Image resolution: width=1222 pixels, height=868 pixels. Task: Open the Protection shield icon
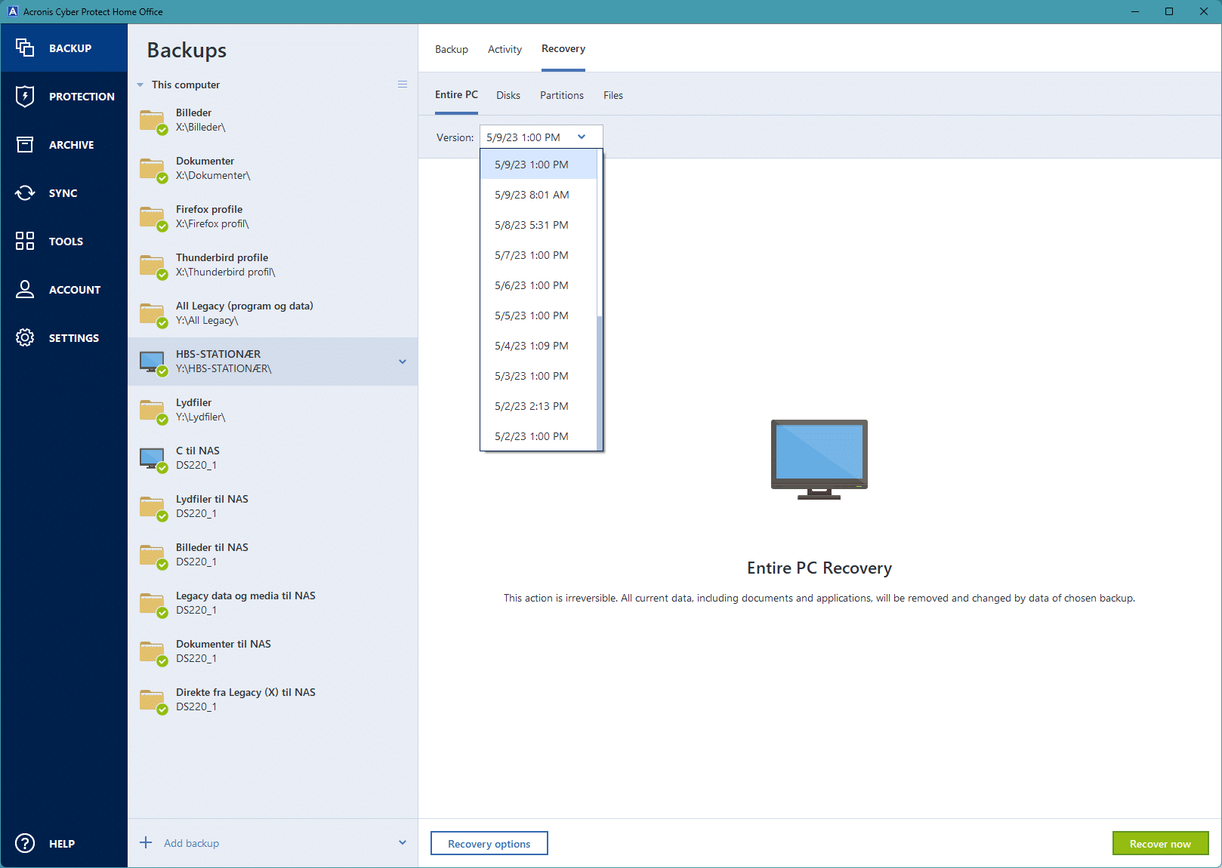(x=25, y=96)
